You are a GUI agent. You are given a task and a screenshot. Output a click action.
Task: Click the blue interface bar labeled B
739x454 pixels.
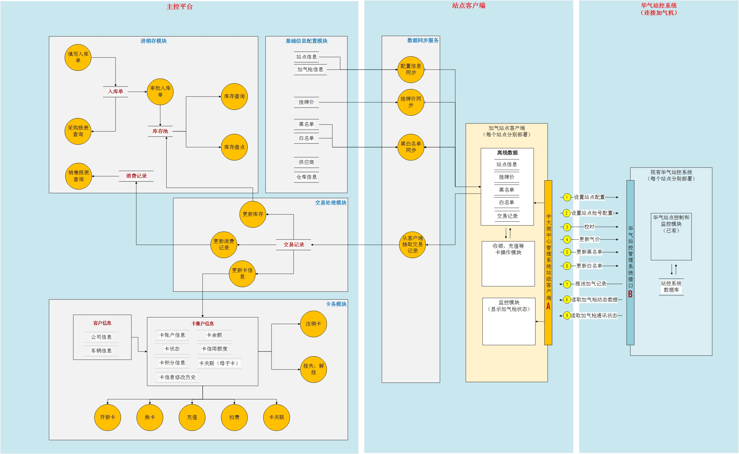point(630,262)
